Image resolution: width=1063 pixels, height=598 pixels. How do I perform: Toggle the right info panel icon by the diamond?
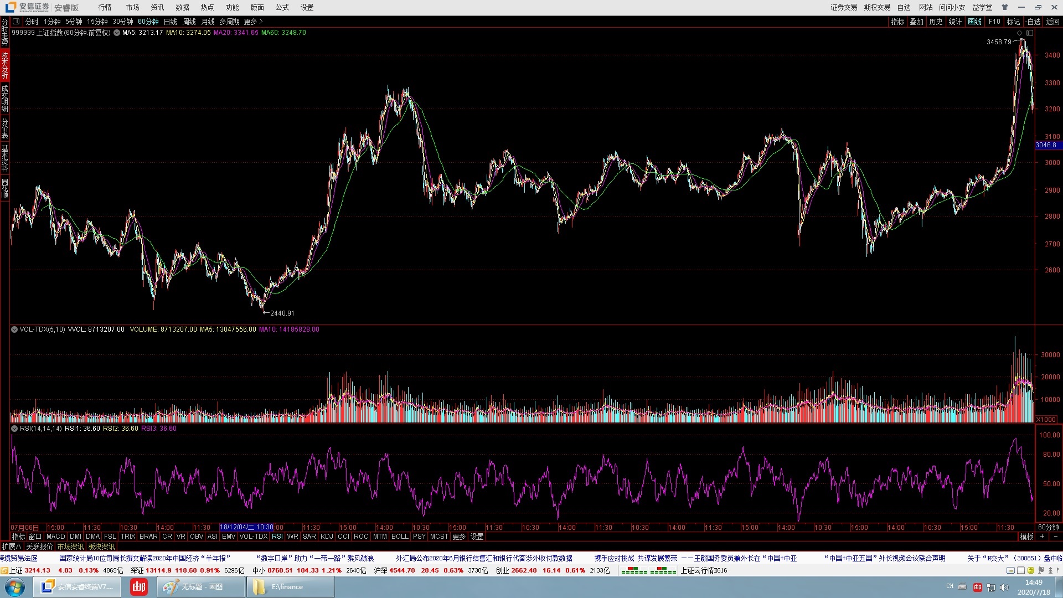1029,33
